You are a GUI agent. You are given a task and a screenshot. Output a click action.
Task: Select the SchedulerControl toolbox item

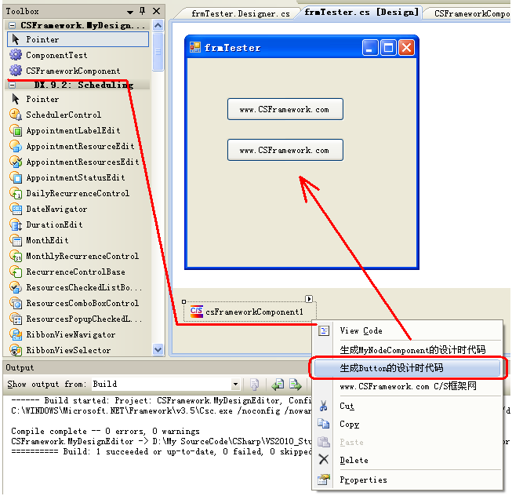click(x=63, y=115)
